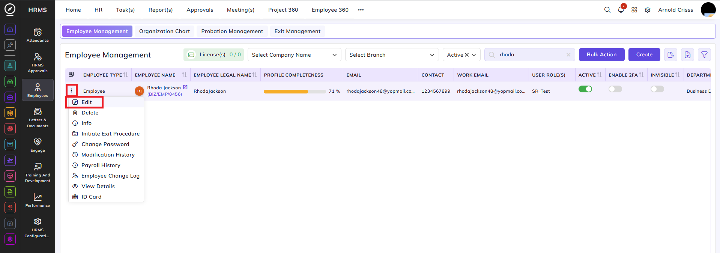Click the user profile avatar
Viewport: 720px width, 253px height.
click(708, 10)
